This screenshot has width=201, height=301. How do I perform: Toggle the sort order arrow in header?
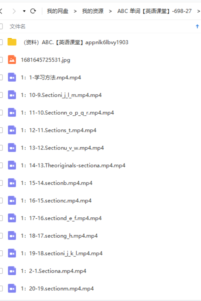coord(197,26)
